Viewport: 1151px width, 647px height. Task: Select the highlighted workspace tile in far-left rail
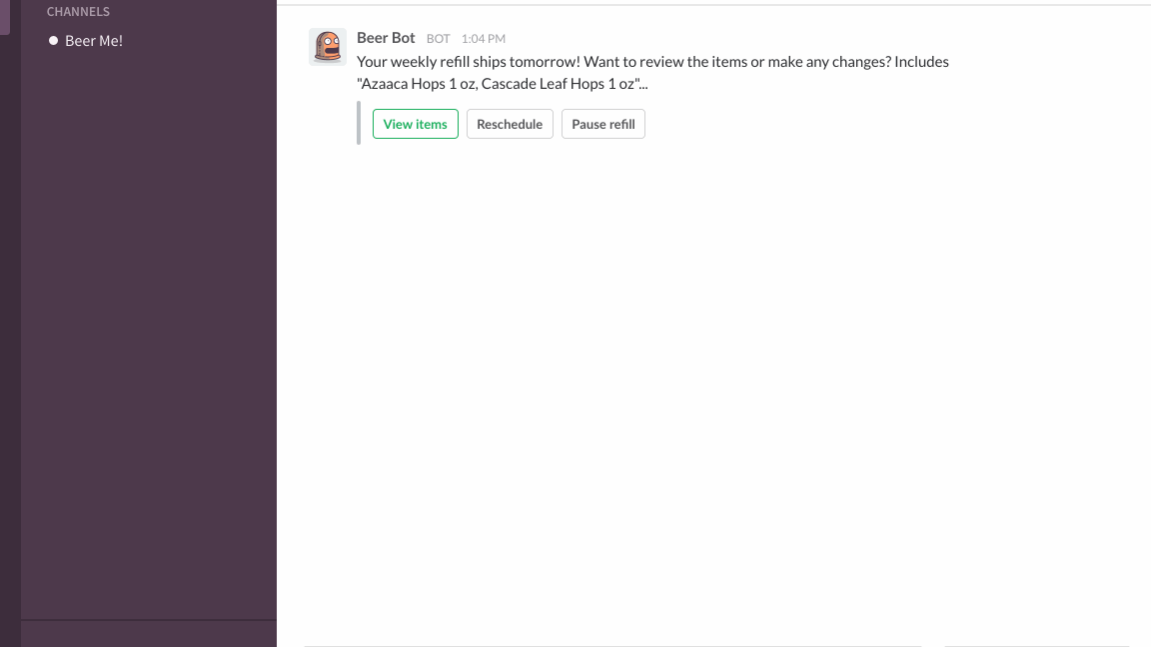tap(5, 16)
